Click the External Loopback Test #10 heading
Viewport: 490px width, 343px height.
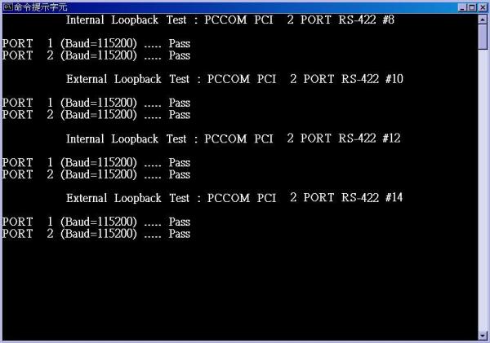[x=234, y=79]
